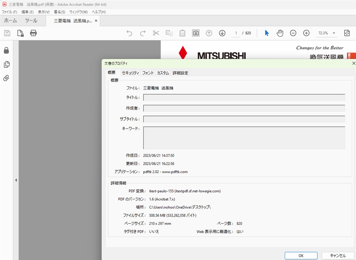Expand the left navigation pane arrow
The width and height of the screenshot is (356, 260).
[16, 180]
